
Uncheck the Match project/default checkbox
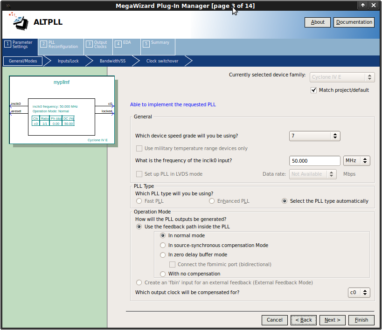coord(313,90)
